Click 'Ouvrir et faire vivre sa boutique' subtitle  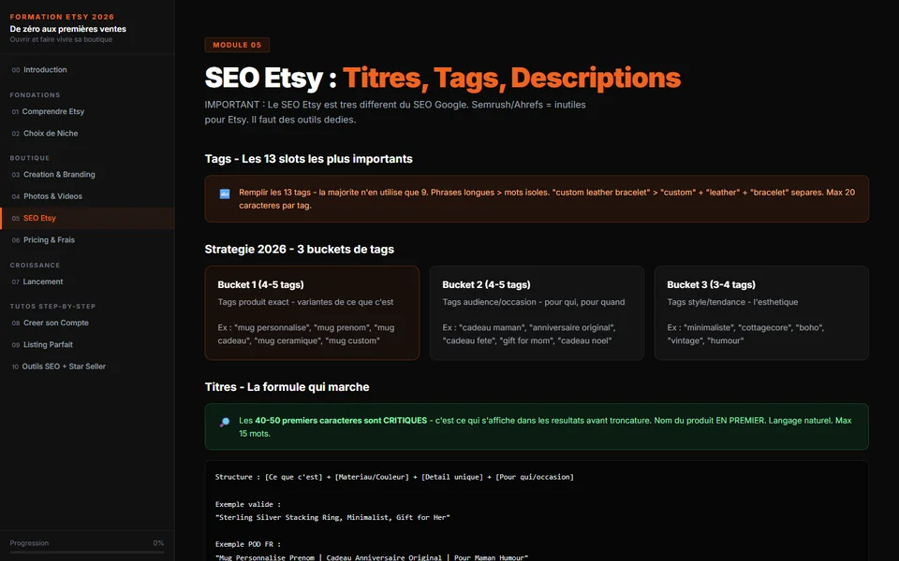point(61,39)
